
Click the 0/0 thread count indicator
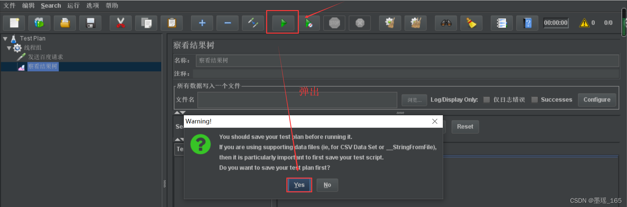pos(608,23)
